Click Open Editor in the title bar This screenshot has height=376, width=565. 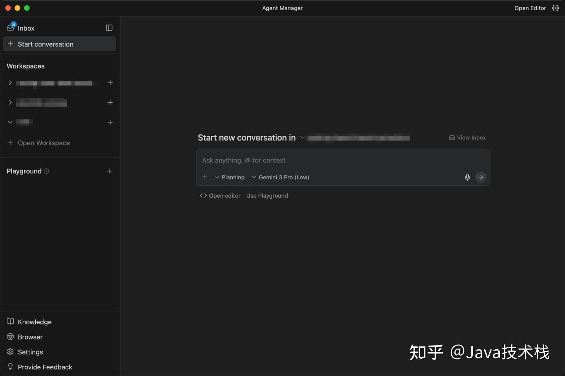coord(530,8)
